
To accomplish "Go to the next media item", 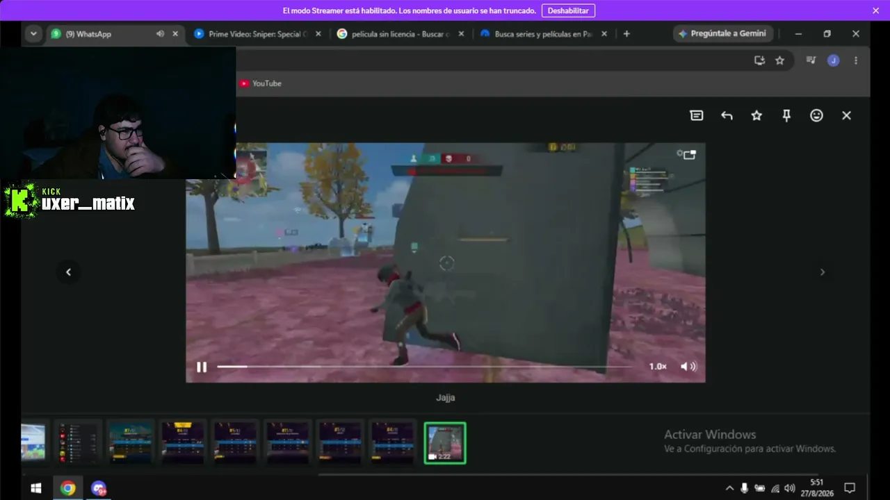I will coord(822,272).
